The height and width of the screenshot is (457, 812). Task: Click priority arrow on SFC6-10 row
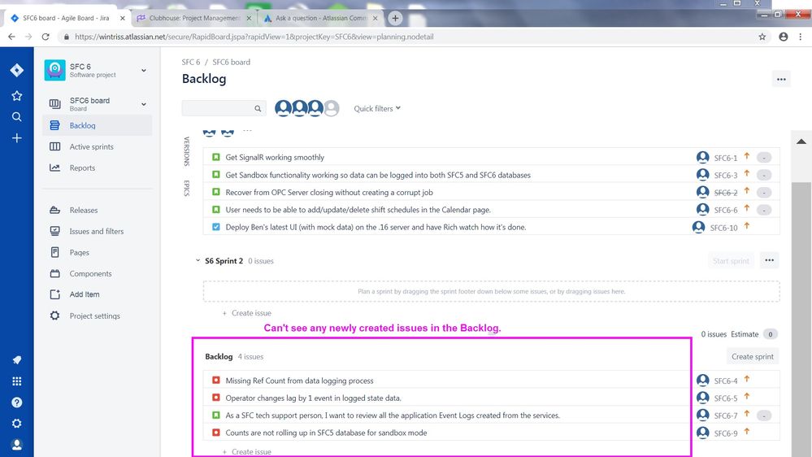[x=747, y=226]
